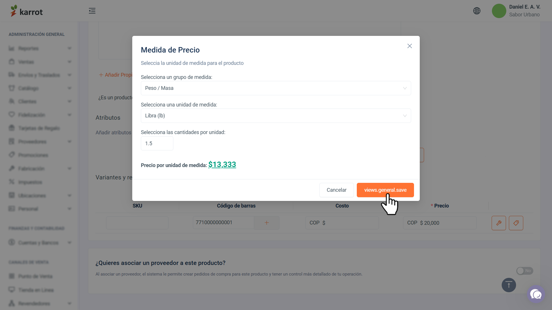This screenshot has width=552, height=310.
Task: Open the Peso / Masa group dropdown
Action: (x=276, y=88)
